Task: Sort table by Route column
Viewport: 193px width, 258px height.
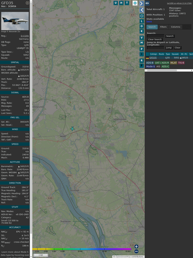Action: (161, 54)
